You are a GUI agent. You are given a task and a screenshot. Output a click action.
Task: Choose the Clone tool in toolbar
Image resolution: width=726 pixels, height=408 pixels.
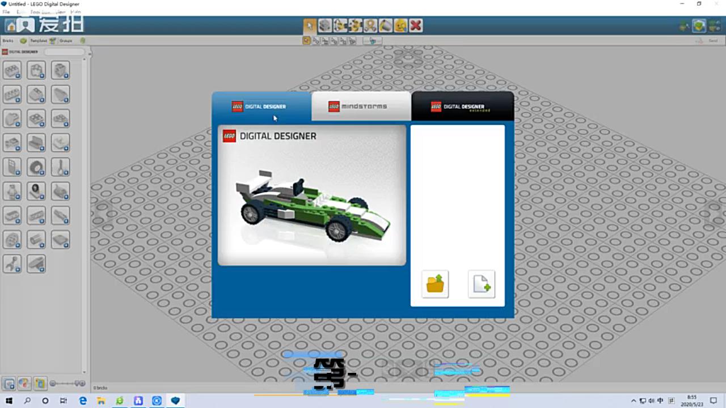tap(325, 25)
